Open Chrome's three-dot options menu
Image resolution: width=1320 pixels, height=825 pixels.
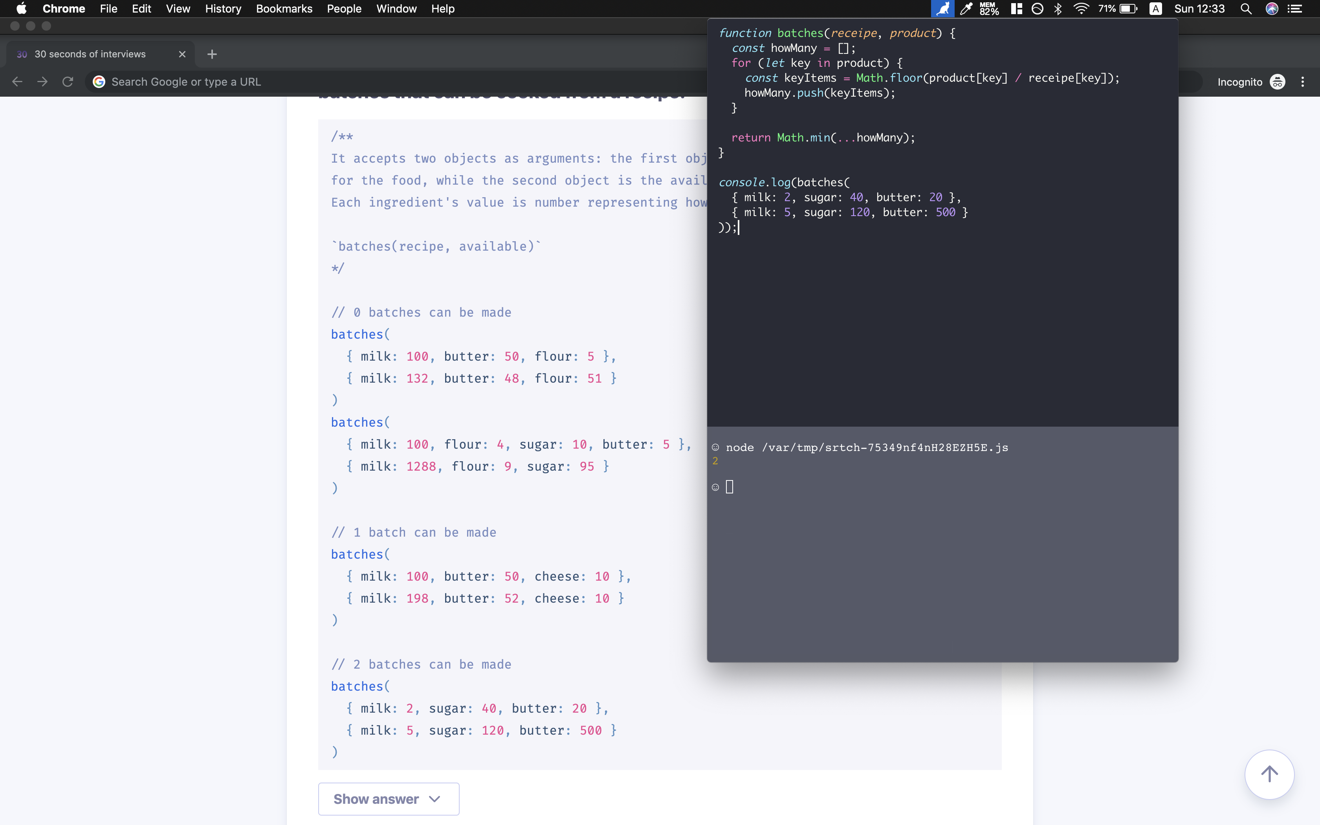(1302, 81)
